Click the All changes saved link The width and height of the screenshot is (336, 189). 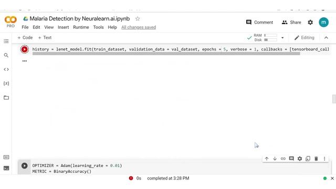[139, 27]
